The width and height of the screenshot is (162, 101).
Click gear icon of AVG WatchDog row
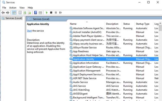[71, 90]
